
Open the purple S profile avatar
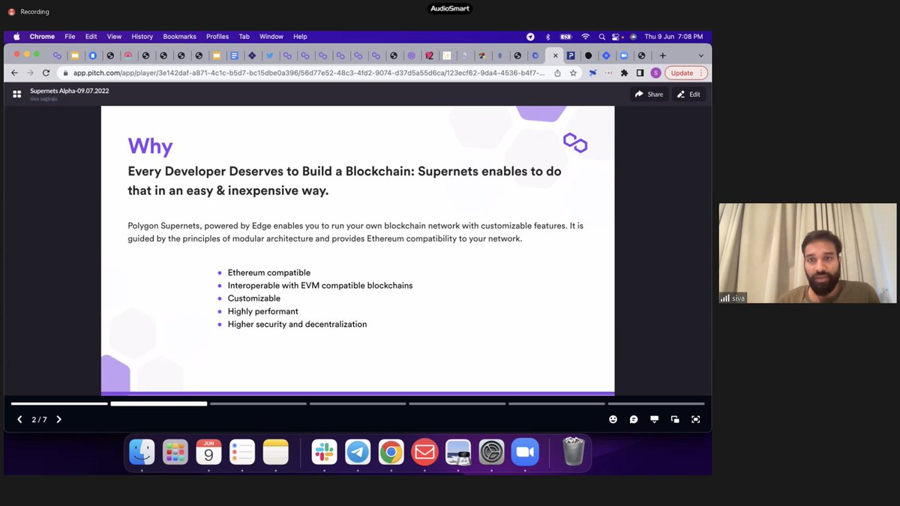click(655, 73)
